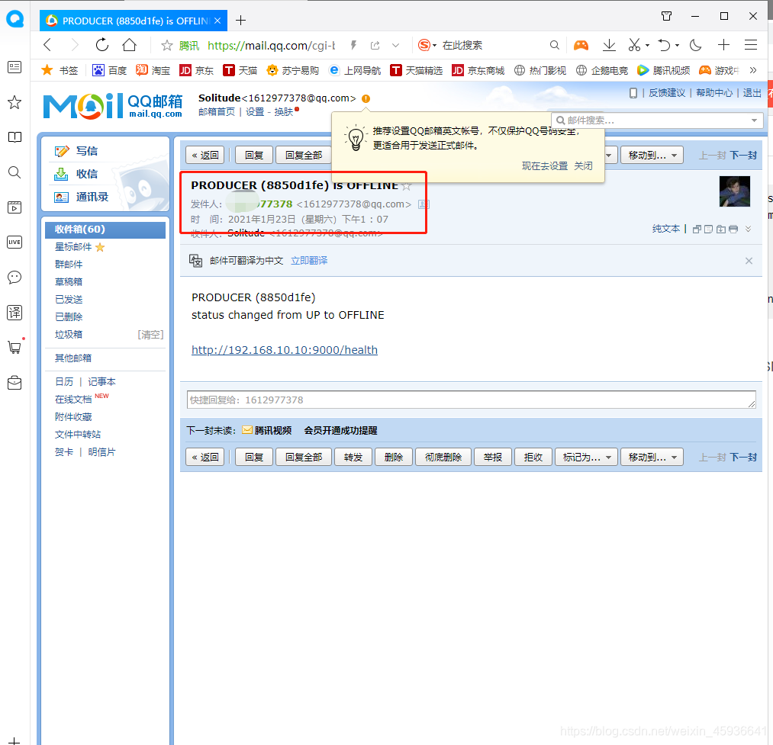The image size is (773, 745).
Task: Open 垃圾箱 folder
Action: coord(69,335)
